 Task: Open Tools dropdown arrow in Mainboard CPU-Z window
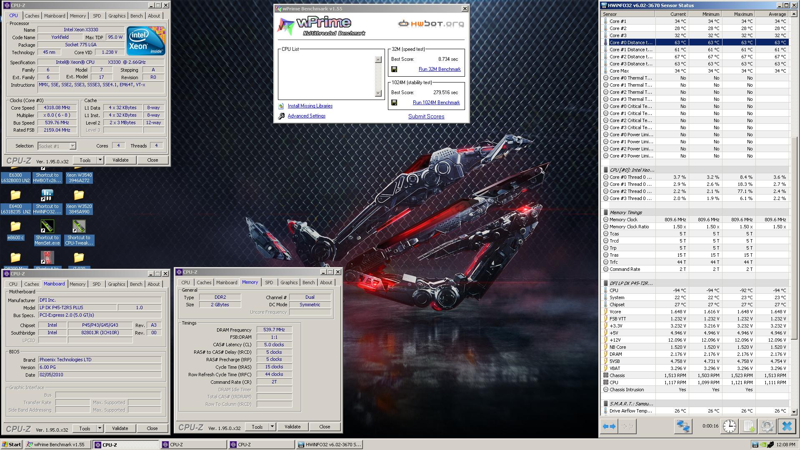point(100,428)
